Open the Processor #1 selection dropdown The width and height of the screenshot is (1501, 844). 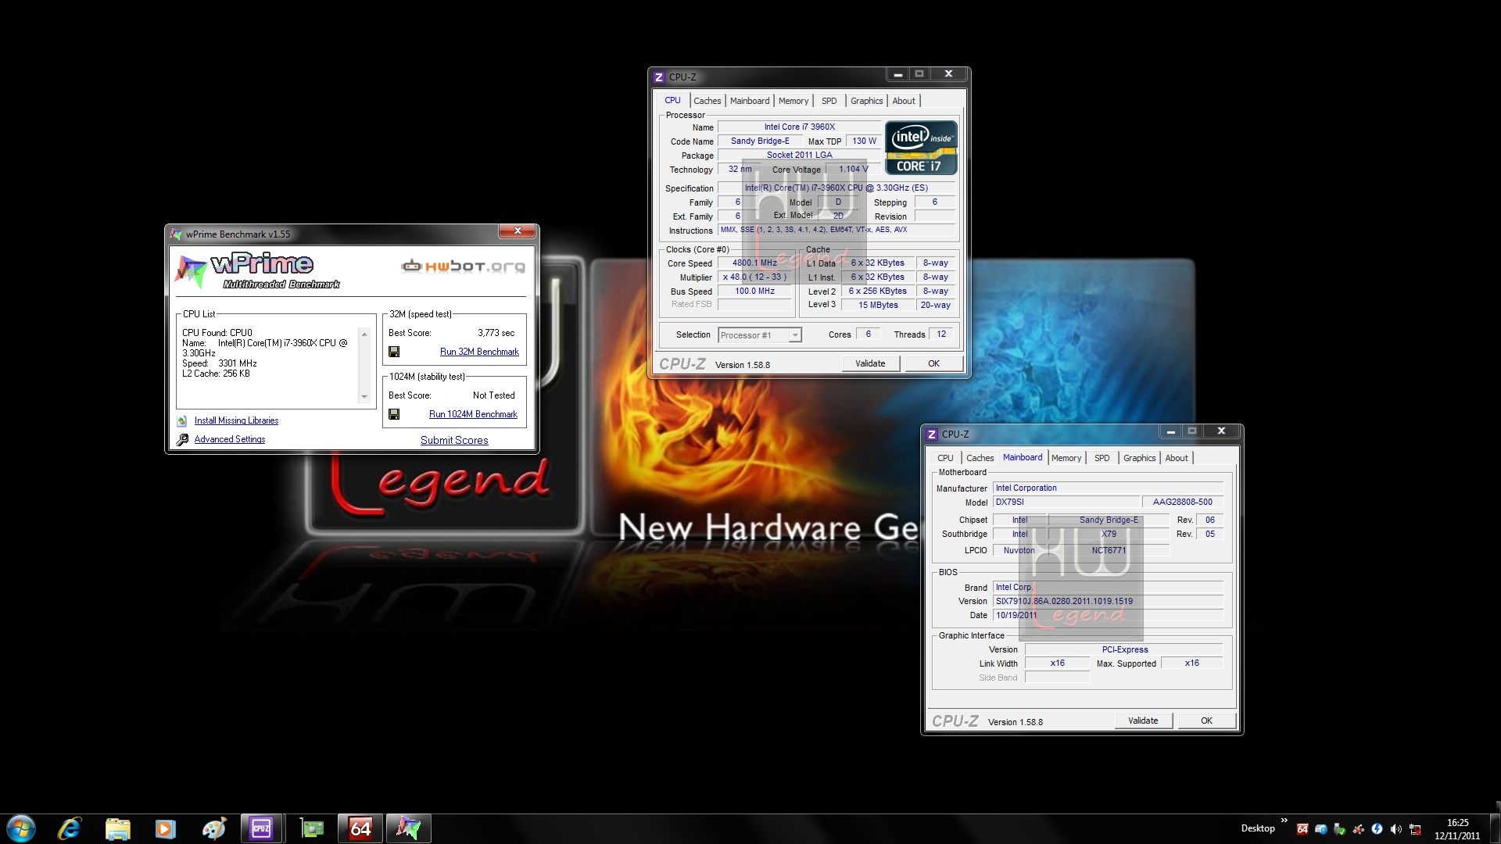795,335
